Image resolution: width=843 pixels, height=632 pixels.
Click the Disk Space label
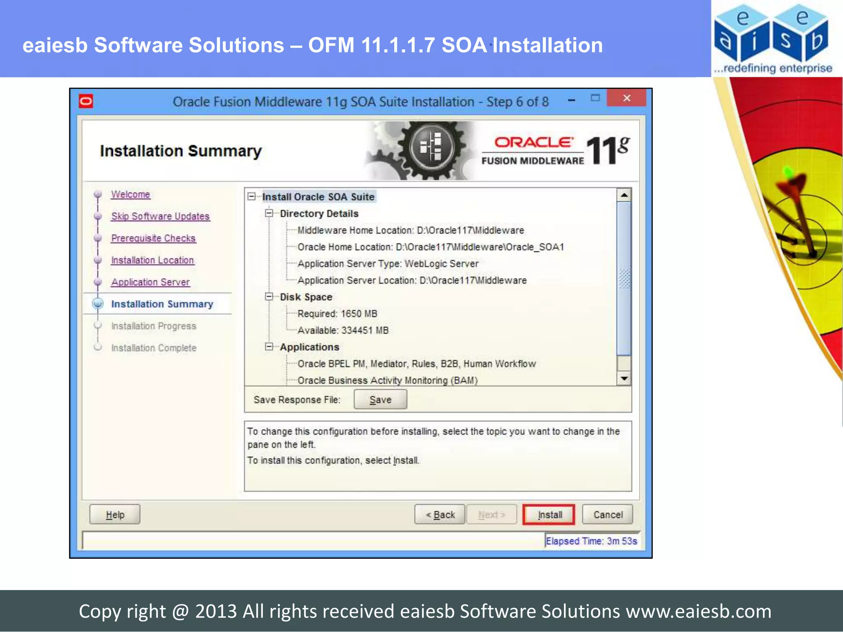pyautogui.click(x=306, y=297)
